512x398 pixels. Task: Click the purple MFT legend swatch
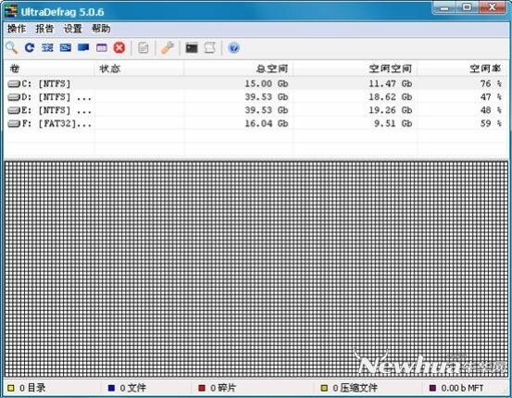pos(432,388)
